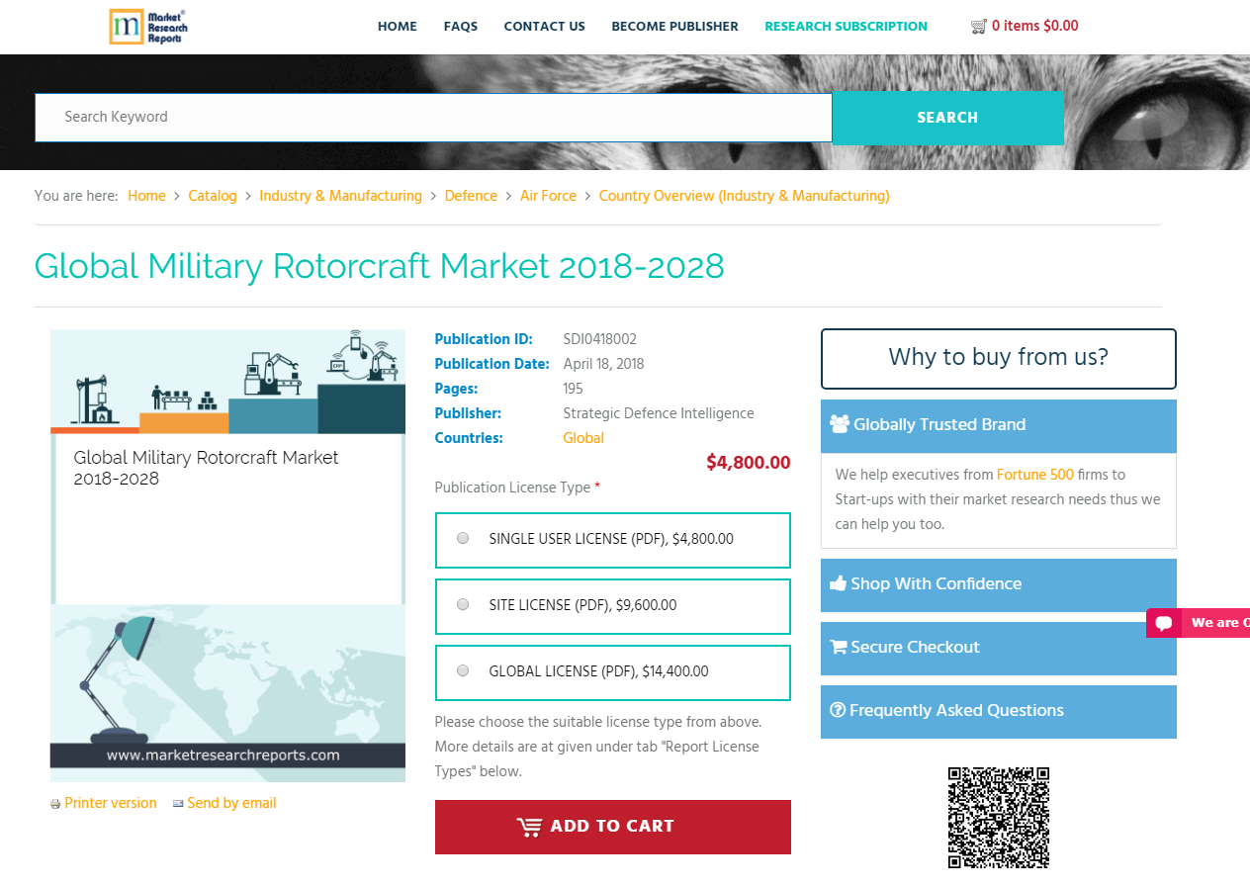The height and width of the screenshot is (887, 1250).
Task: Select the SITE LICENSE radio button
Action: (462, 603)
